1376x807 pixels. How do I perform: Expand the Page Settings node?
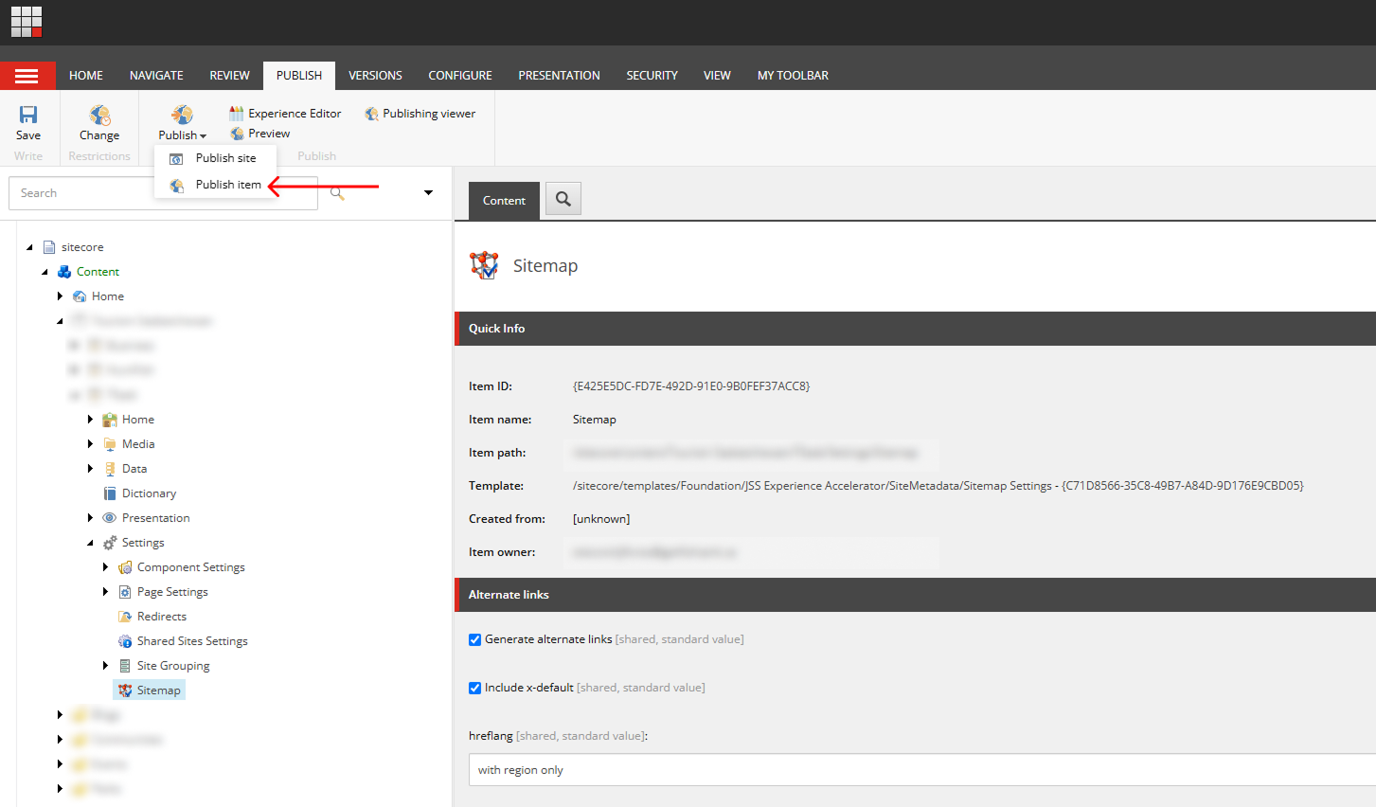tap(105, 592)
